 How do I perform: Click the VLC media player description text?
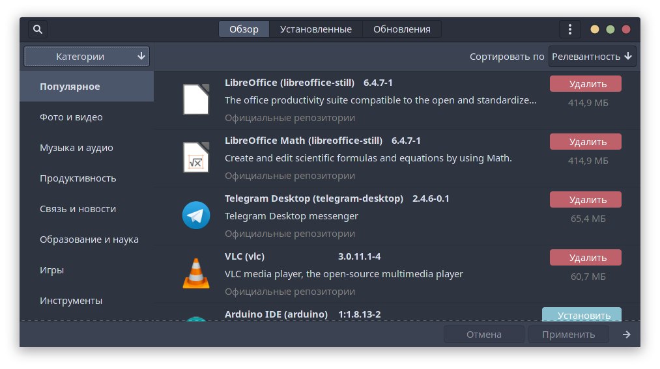pos(344,274)
